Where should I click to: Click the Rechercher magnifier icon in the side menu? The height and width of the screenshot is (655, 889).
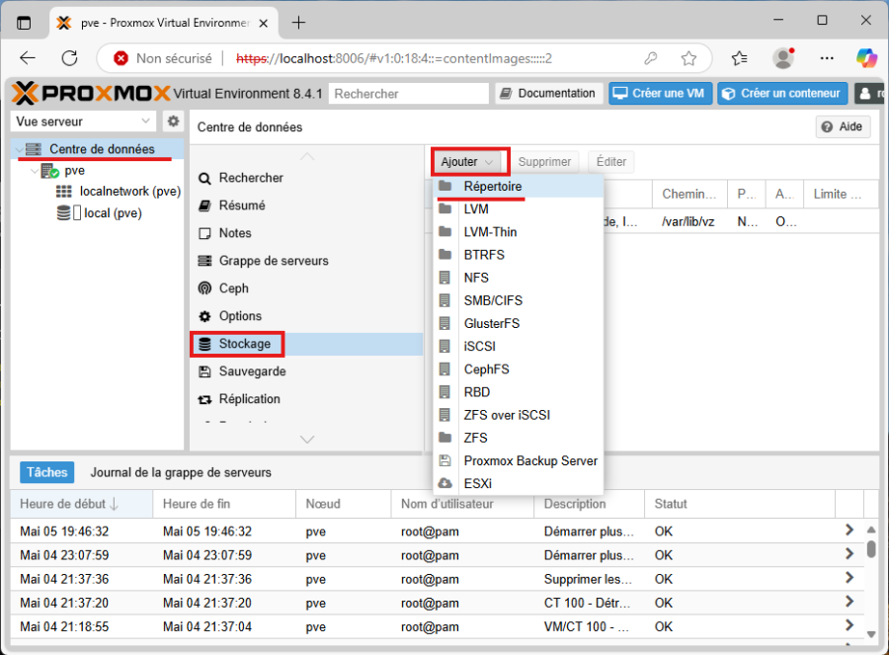click(204, 178)
